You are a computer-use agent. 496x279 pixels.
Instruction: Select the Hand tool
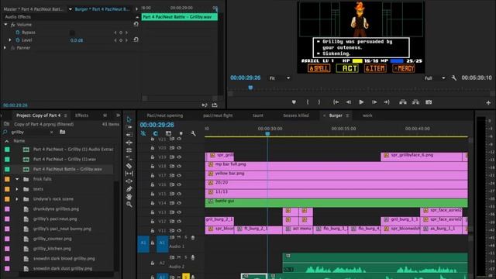(129, 196)
